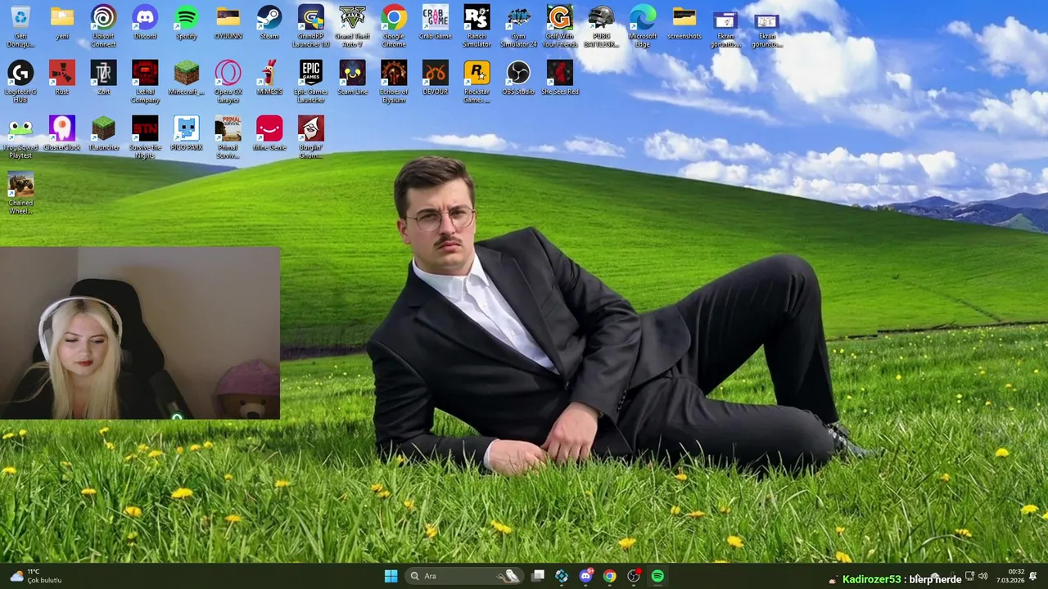Open the Recycle Bin (Geri Dönüşüm) desktop icon
Screen dimensions: 1048x589
pos(20,25)
